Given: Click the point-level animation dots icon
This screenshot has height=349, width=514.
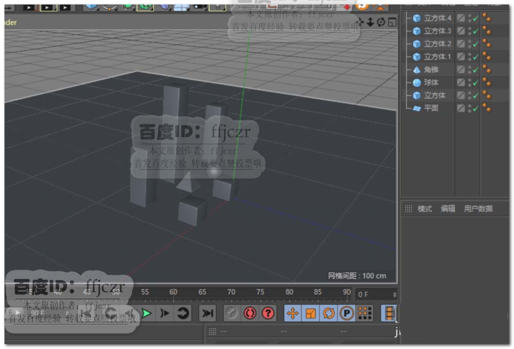Looking at the screenshot, I should [364, 313].
